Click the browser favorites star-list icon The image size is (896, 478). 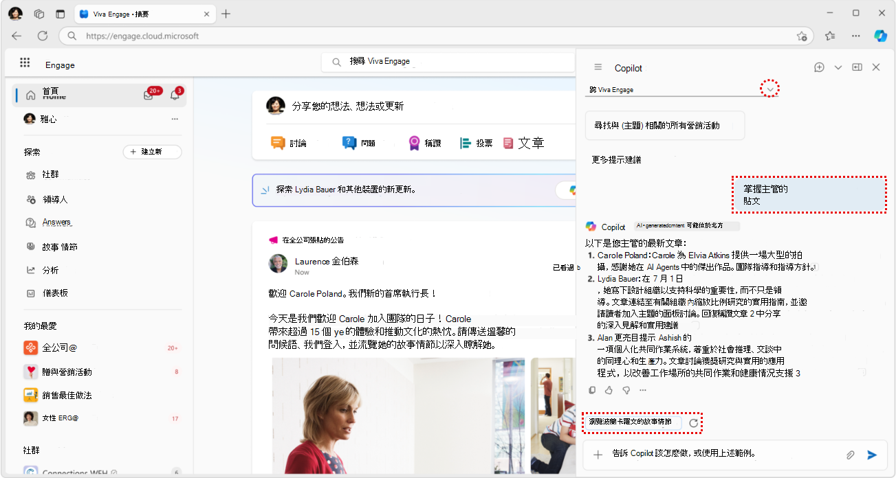[830, 36]
